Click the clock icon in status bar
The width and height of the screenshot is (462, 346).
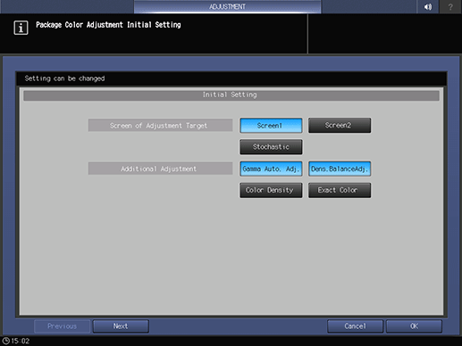pos(6,341)
